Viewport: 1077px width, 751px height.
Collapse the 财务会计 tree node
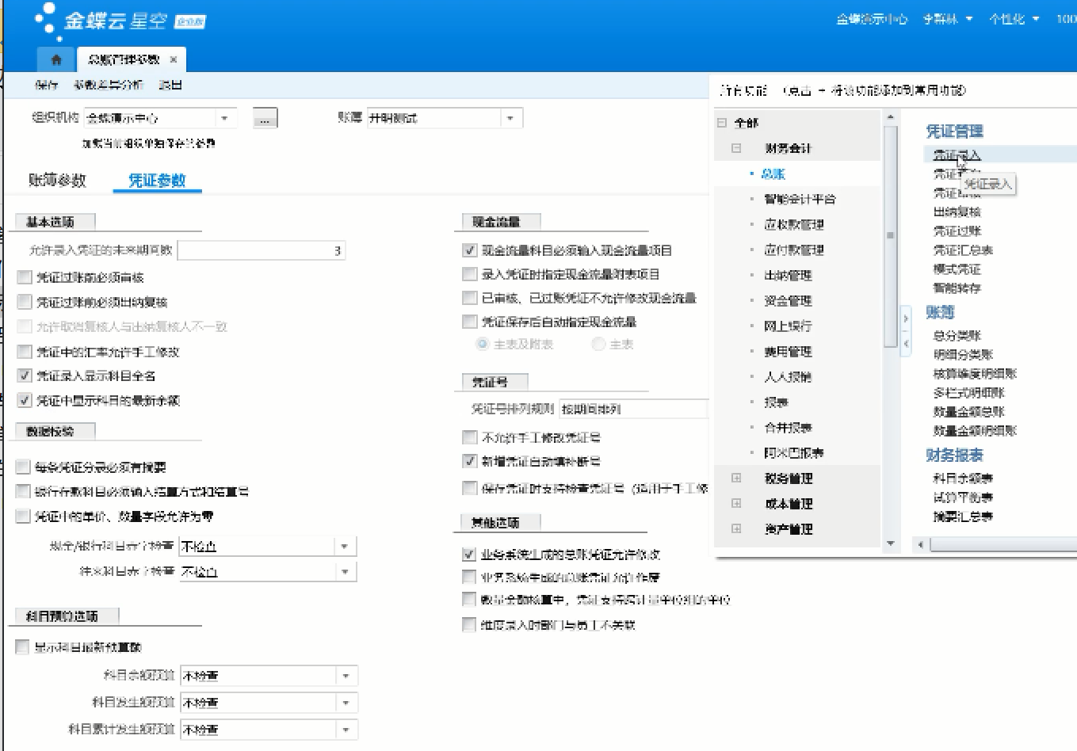[736, 148]
